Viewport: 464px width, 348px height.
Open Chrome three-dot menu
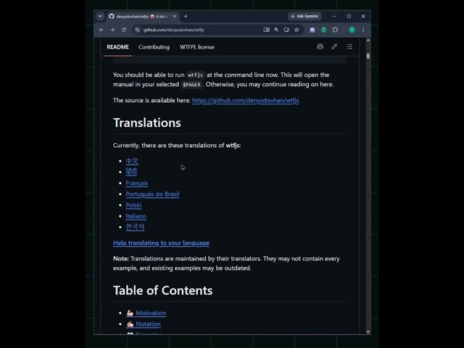[363, 30]
